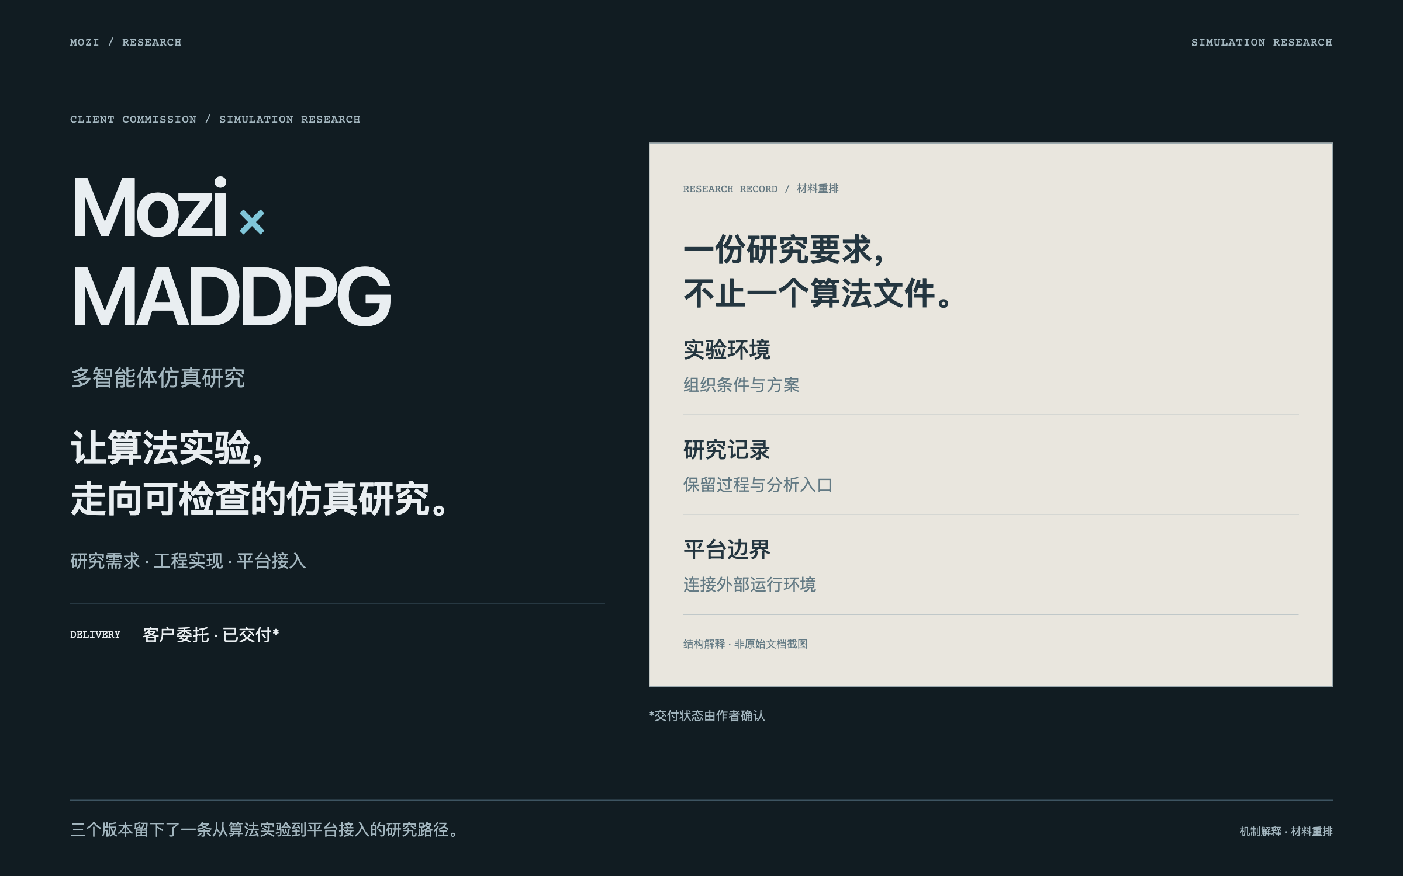The width and height of the screenshot is (1403, 876).
Task: Click the bottom-right label 机制解释 · 材料重排
Action: 1286,832
